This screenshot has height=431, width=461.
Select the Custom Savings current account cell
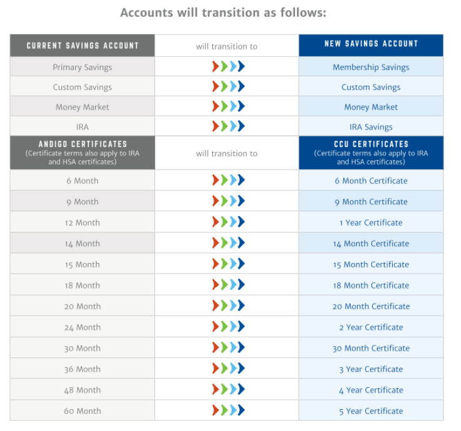tap(82, 86)
